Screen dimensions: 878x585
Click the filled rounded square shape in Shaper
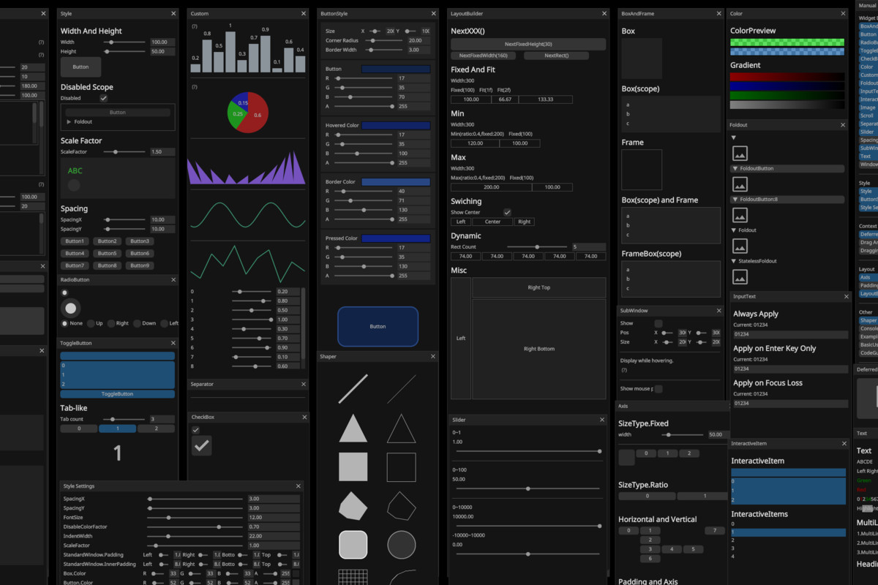pyautogui.click(x=353, y=545)
